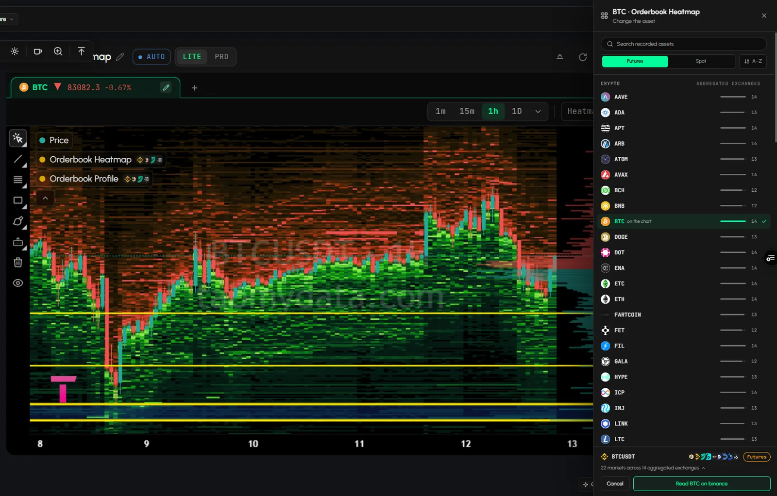Click the trash delete drawings icon

coord(18,263)
